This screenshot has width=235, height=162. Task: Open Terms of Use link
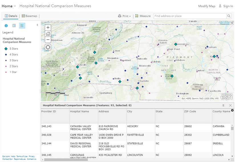[x=22, y=156]
